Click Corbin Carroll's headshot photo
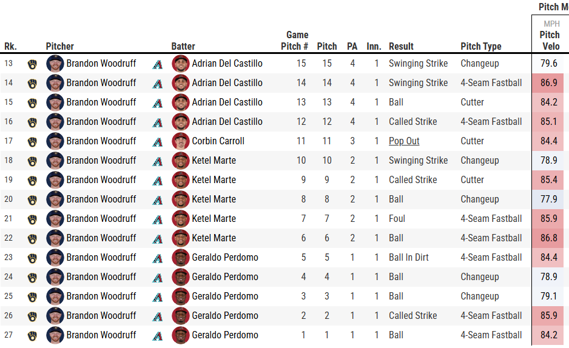Image resolution: width=569 pixels, height=348 pixels. [181, 141]
